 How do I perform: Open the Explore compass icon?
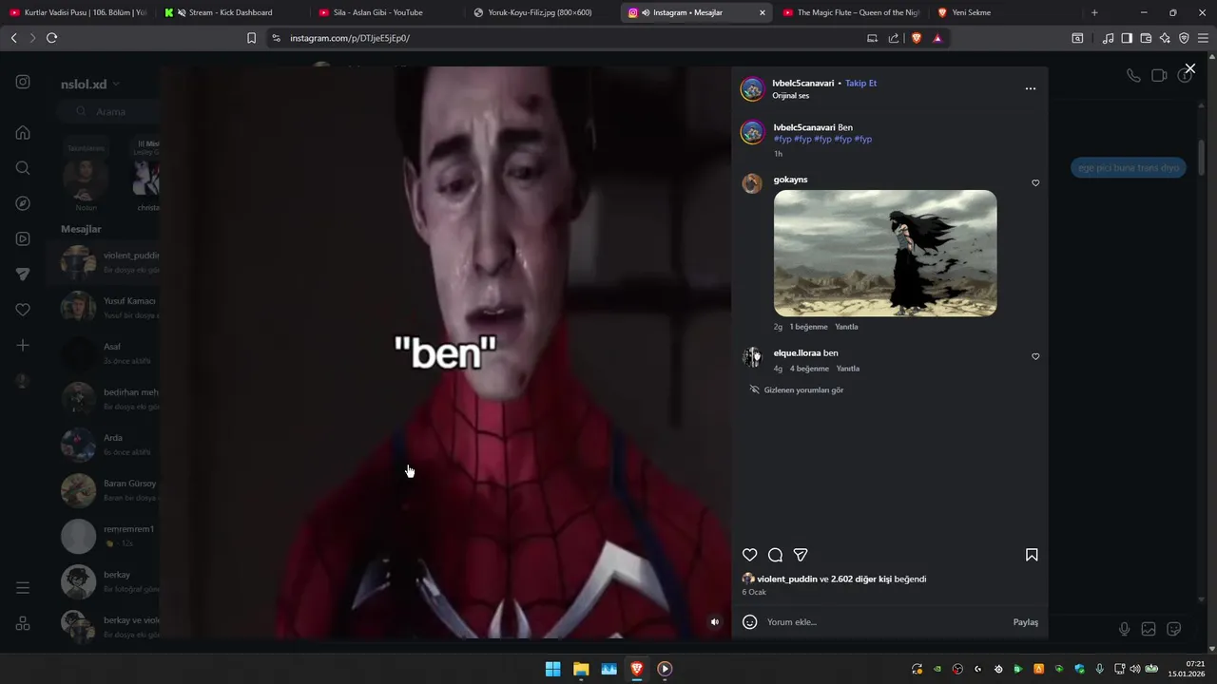[x=23, y=203]
